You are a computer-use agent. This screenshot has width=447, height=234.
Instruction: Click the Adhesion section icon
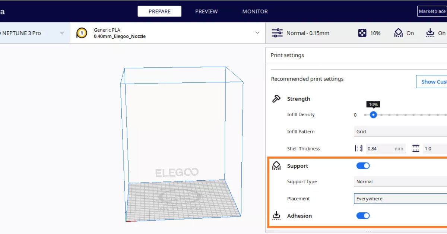point(276,215)
